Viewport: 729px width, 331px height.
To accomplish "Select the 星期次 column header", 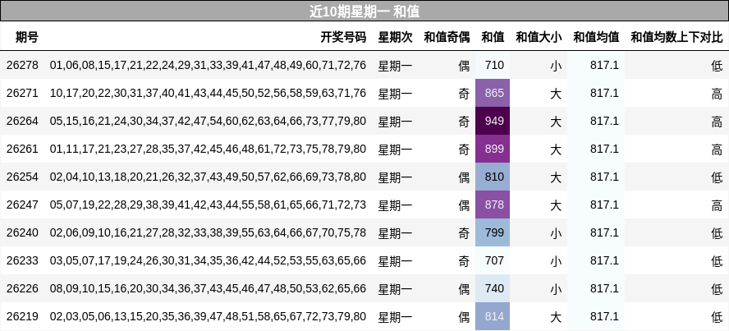I will [395, 37].
